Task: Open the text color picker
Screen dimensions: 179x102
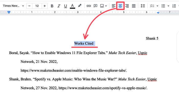Action: (x=72, y=6)
